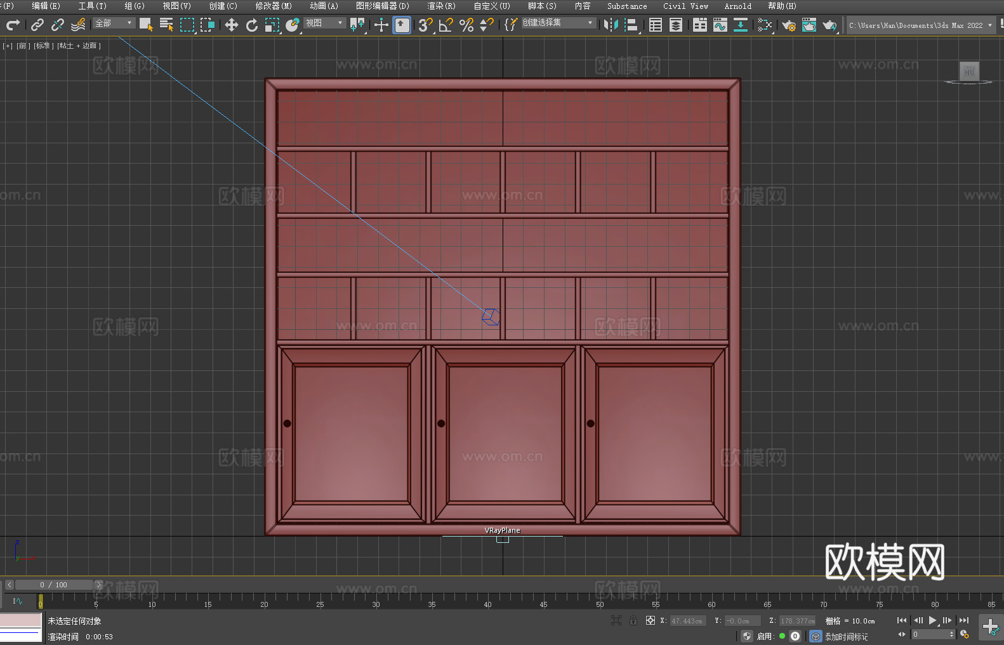Click the Redo arrow icon
1004x645 pixels.
pos(13,25)
